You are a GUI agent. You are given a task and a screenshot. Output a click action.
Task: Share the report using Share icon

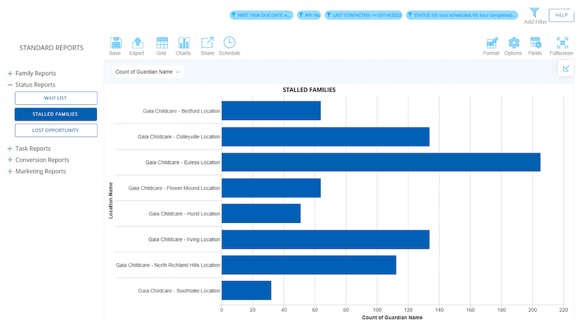pos(207,43)
